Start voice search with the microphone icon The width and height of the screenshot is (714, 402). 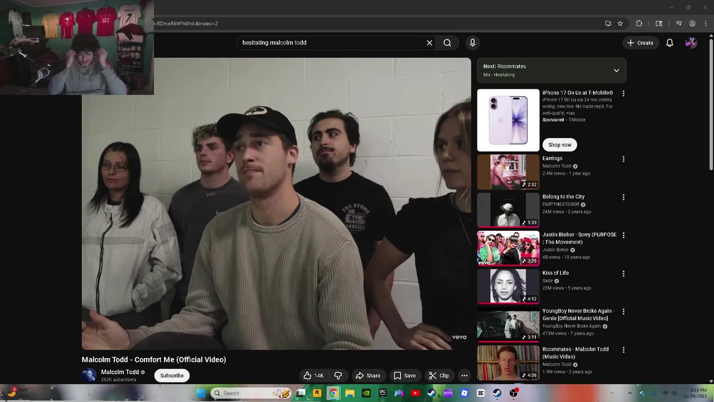472,42
